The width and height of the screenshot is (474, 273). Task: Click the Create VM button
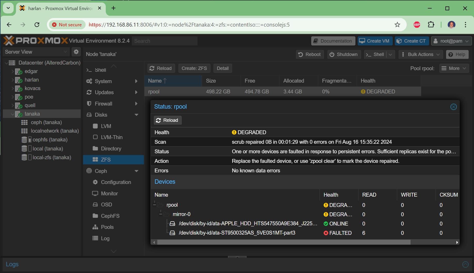click(x=375, y=41)
